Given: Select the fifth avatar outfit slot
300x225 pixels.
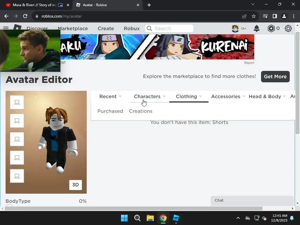Looking at the screenshot, I should pos(17,176).
